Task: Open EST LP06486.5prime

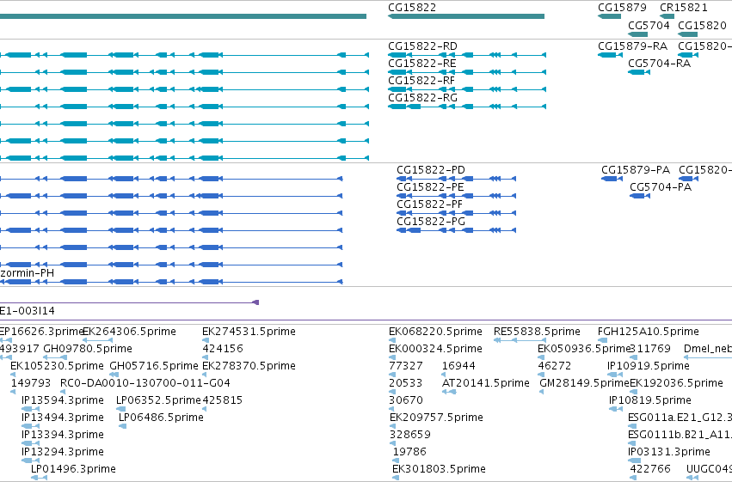Action: click(161, 418)
